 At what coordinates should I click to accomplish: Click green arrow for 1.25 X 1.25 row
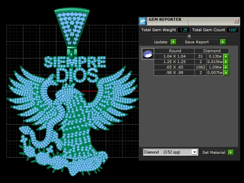point(226,62)
